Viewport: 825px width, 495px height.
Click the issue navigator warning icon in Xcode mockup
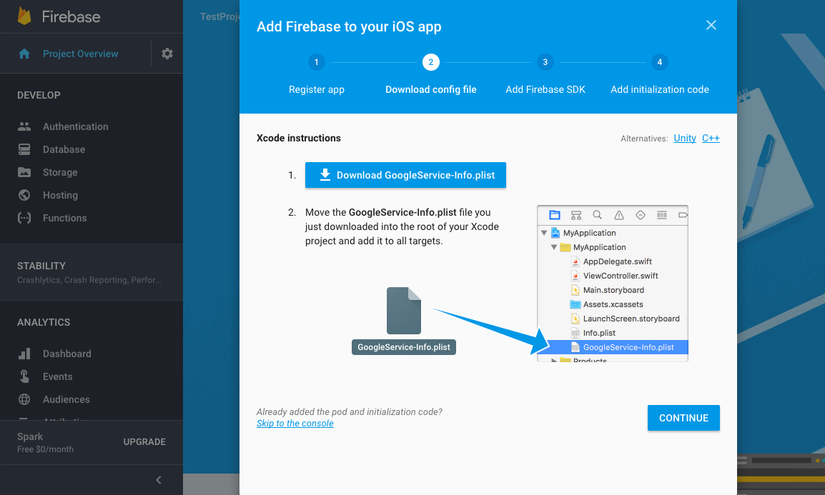coord(618,214)
